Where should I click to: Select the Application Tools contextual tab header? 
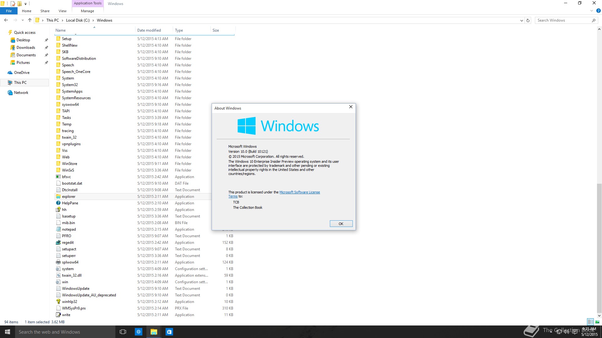click(x=88, y=3)
